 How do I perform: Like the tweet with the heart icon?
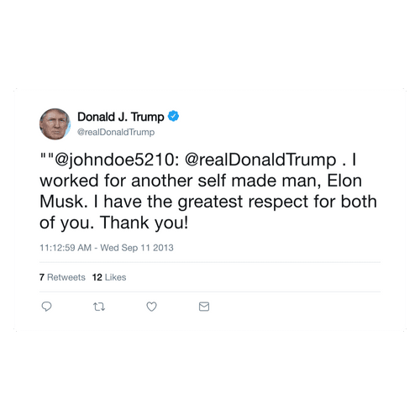151,307
